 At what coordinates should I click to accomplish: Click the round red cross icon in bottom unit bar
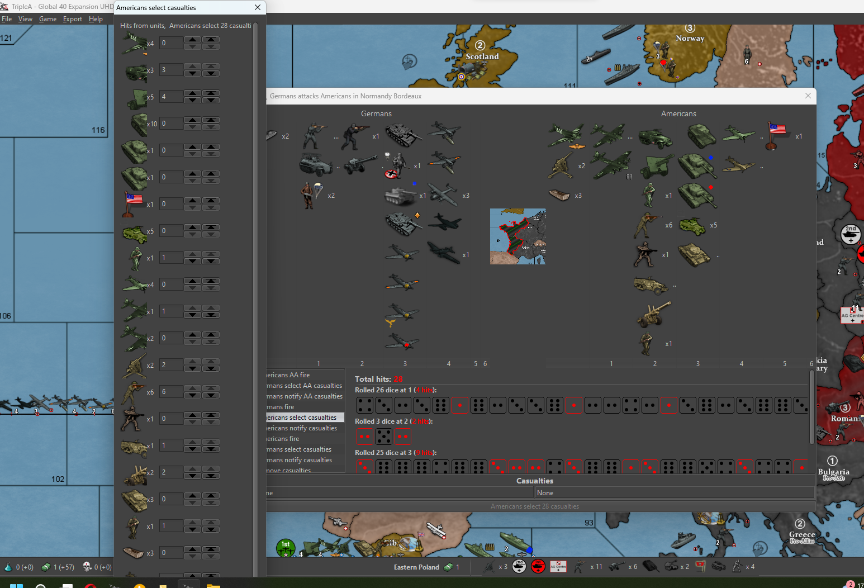538,566
